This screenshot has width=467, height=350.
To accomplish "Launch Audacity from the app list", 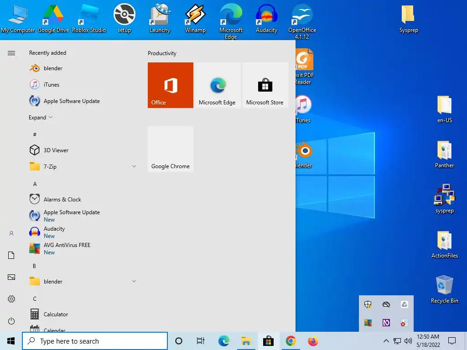I will (x=82, y=232).
